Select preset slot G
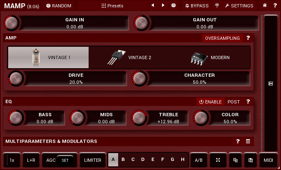The height and width of the screenshot is (170, 281). coord(172,159)
